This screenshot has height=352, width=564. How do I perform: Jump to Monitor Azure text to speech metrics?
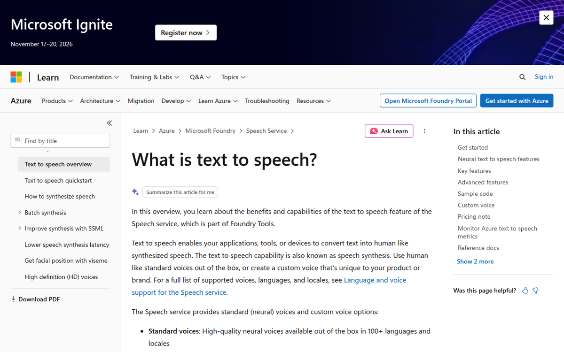[x=497, y=232]
